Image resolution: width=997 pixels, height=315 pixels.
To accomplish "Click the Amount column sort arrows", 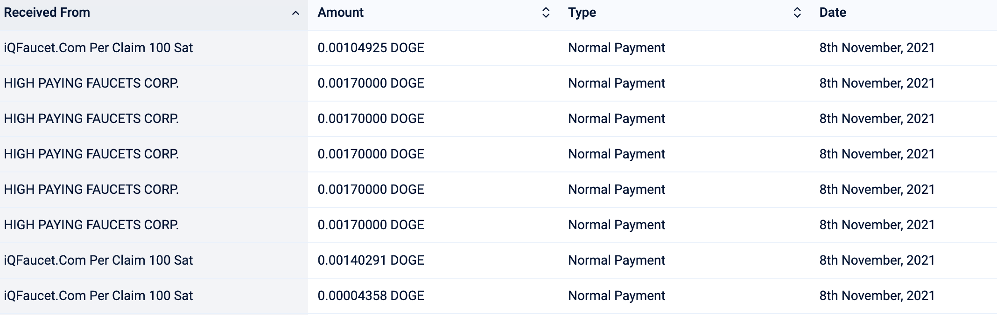I will pos(546,13).
